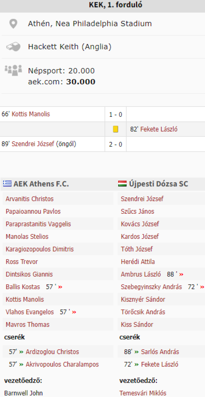The image size is (205, 397).
Task: Click the 1 - 0 score cell
Action: pos(116,115)
